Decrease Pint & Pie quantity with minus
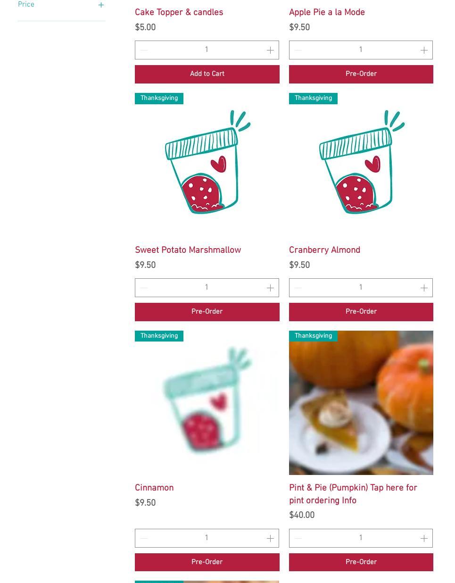This screenshot has height=583, width=455. pos(298,538)
